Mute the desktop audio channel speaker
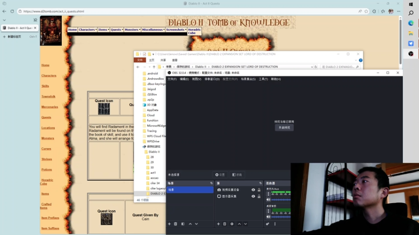 point(268,217)
